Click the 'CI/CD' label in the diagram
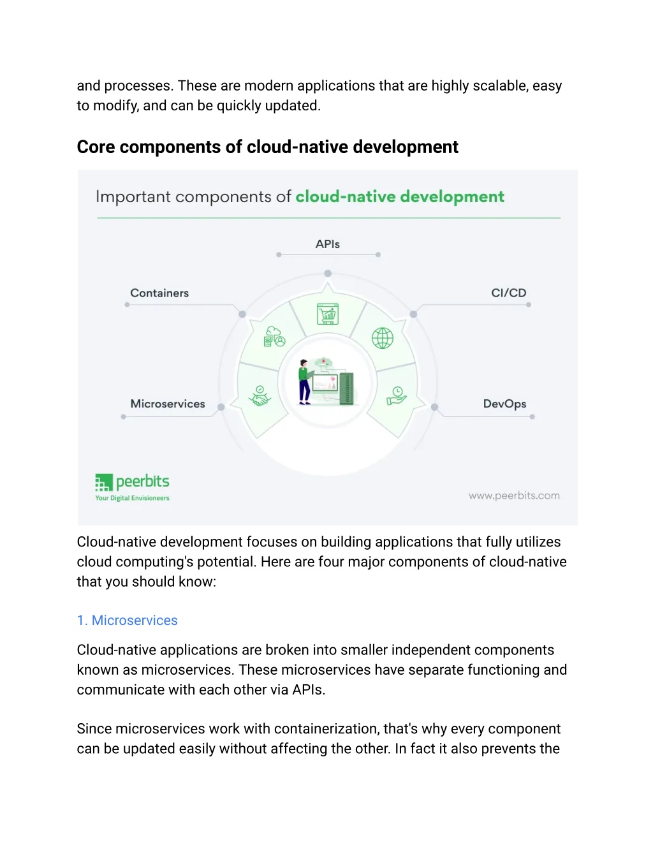This screenshot has width=653, height=845. (x=509, y=293)
